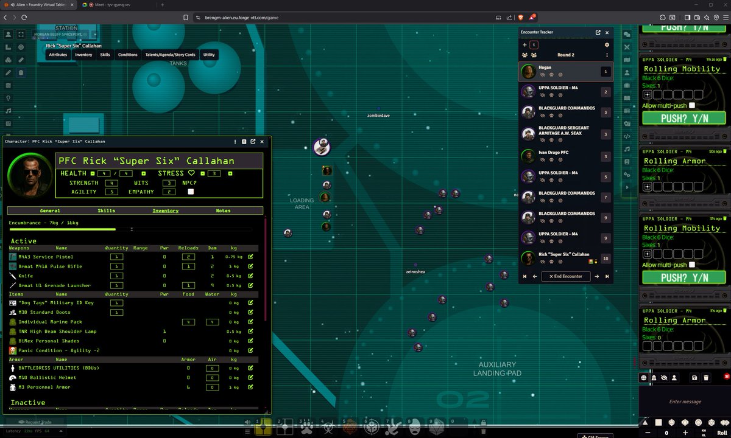Image resolution: width=731 pixels, height=438 pixels.
Task: Set chat roll mode to public globe
Action: click(644, 378)
